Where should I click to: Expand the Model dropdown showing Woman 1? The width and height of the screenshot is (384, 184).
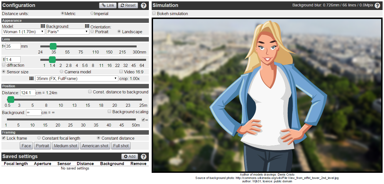pos(23,32)
